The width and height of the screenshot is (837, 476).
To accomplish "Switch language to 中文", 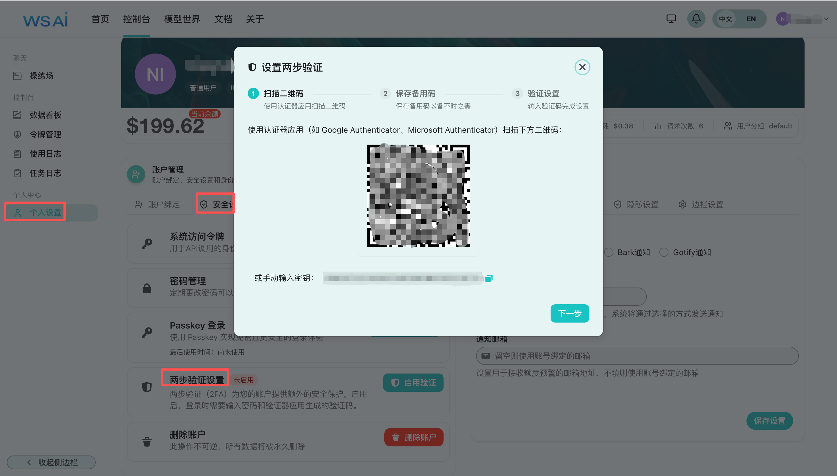I will (x=725, y=19).
